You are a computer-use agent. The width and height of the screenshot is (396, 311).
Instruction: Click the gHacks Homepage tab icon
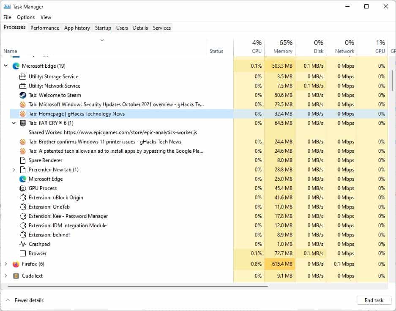click(x=23, y=114)
